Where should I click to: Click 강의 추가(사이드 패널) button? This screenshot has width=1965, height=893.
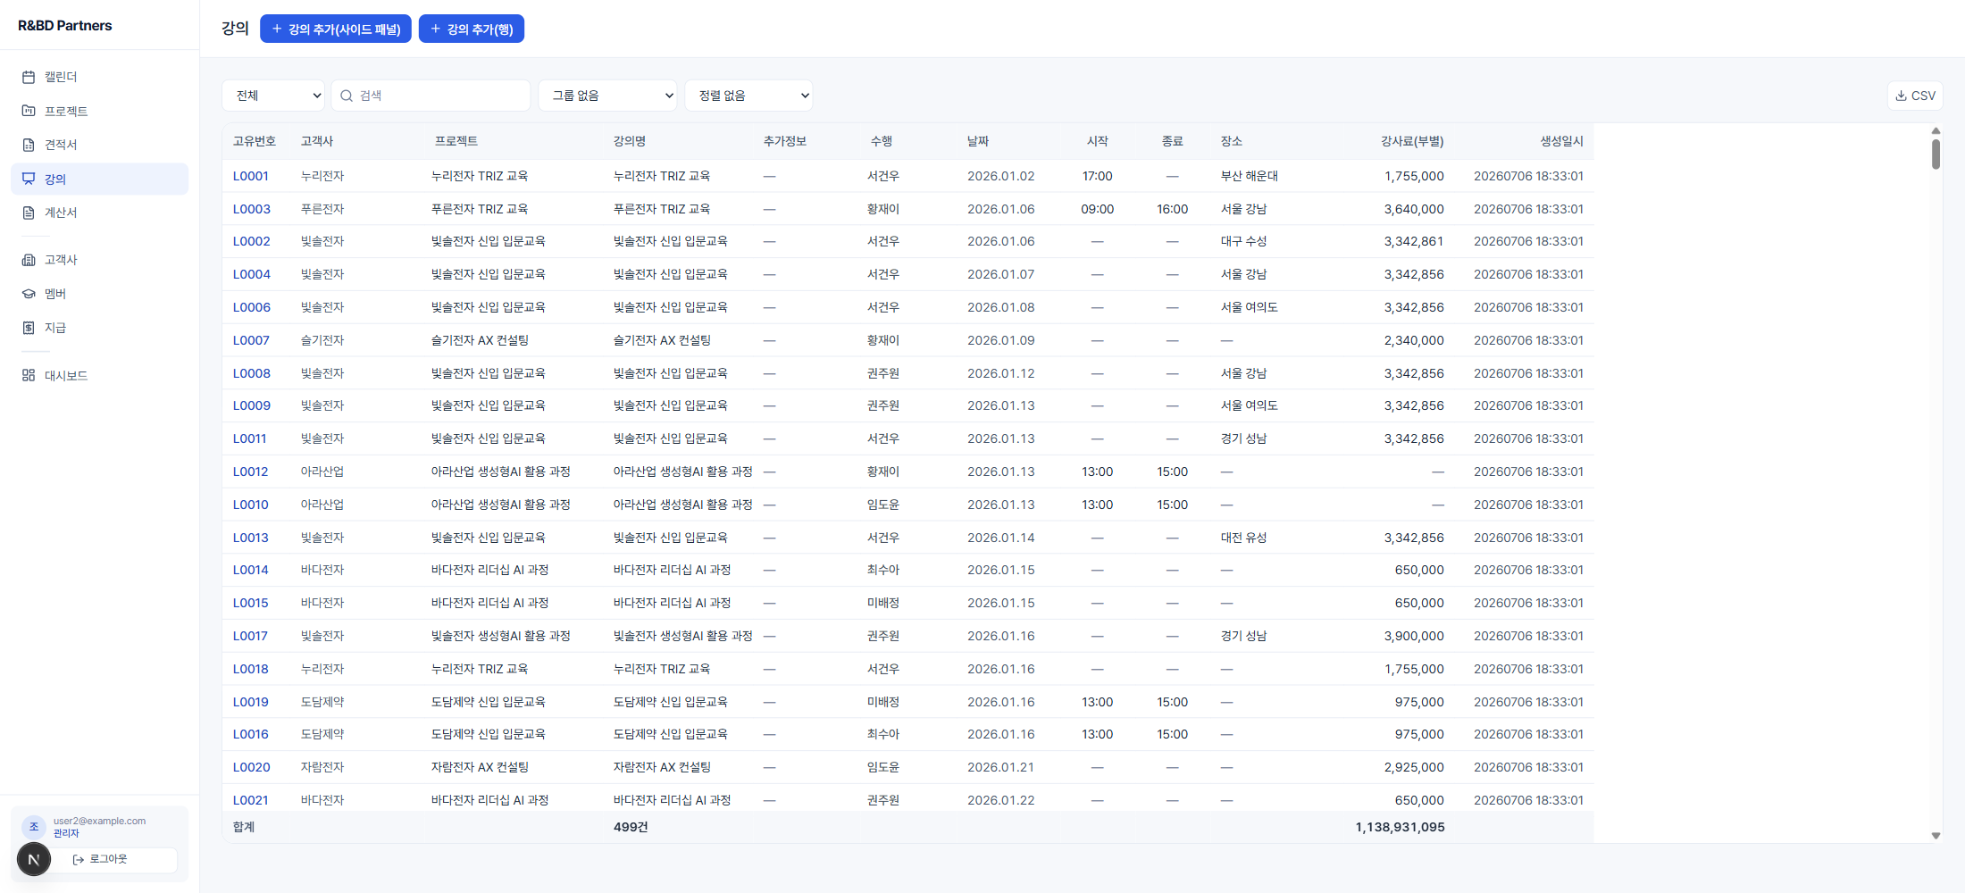pyautogui.click(x=336, y=29)
